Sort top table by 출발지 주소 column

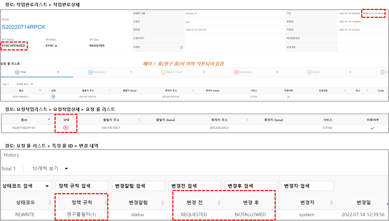(x=109, y=91)
